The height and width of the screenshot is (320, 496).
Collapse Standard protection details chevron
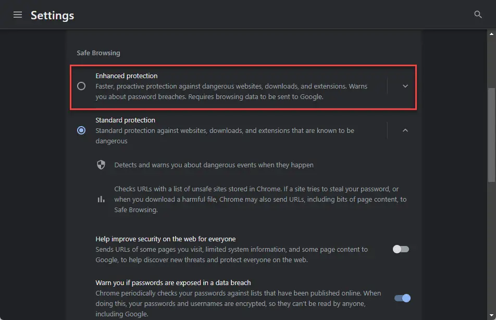pos(405,130)
